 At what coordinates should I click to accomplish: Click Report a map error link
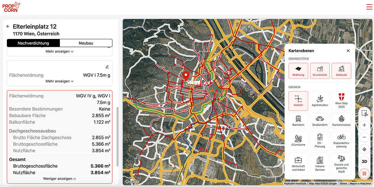(360, 184)
